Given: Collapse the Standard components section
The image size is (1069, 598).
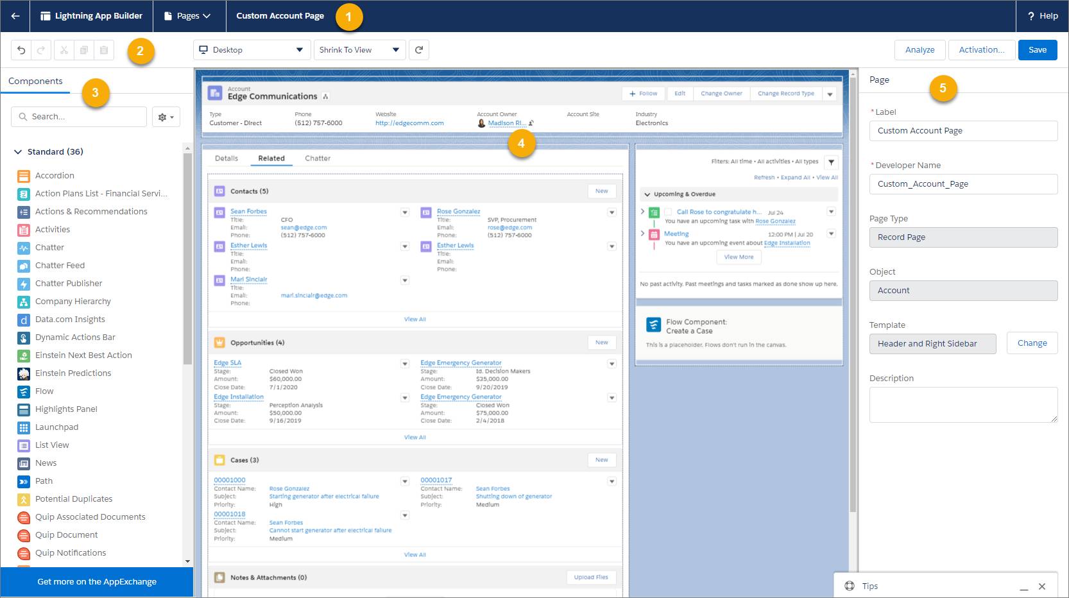Looking at the screenshot, I should pos(18,152).
